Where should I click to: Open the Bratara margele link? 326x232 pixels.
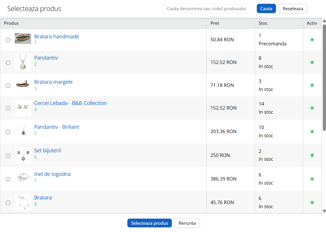53,82
